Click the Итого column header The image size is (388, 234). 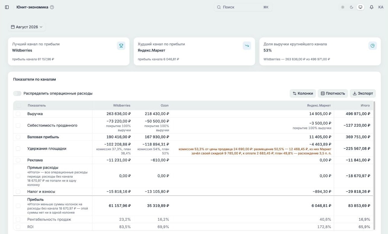(x=365, y=106)
